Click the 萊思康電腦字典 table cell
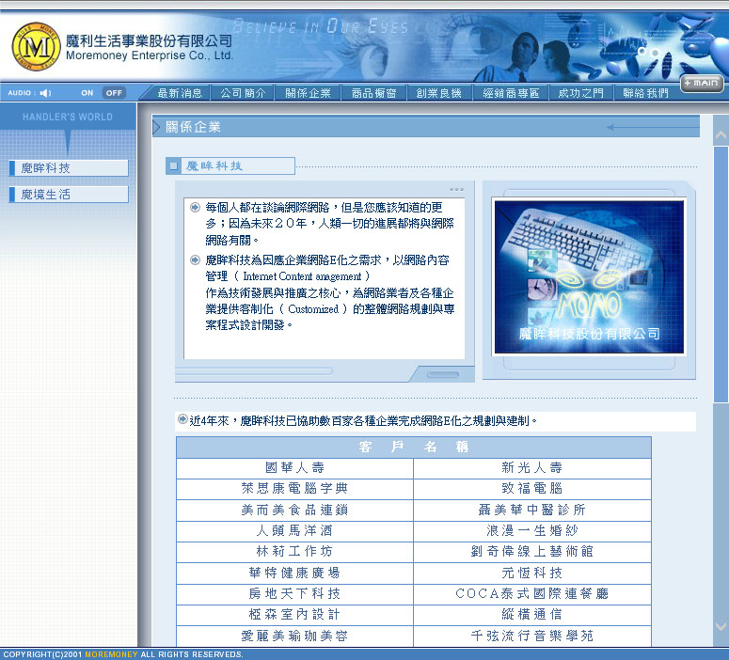Viewport: 729px width, 660px height. coord(294,489)
